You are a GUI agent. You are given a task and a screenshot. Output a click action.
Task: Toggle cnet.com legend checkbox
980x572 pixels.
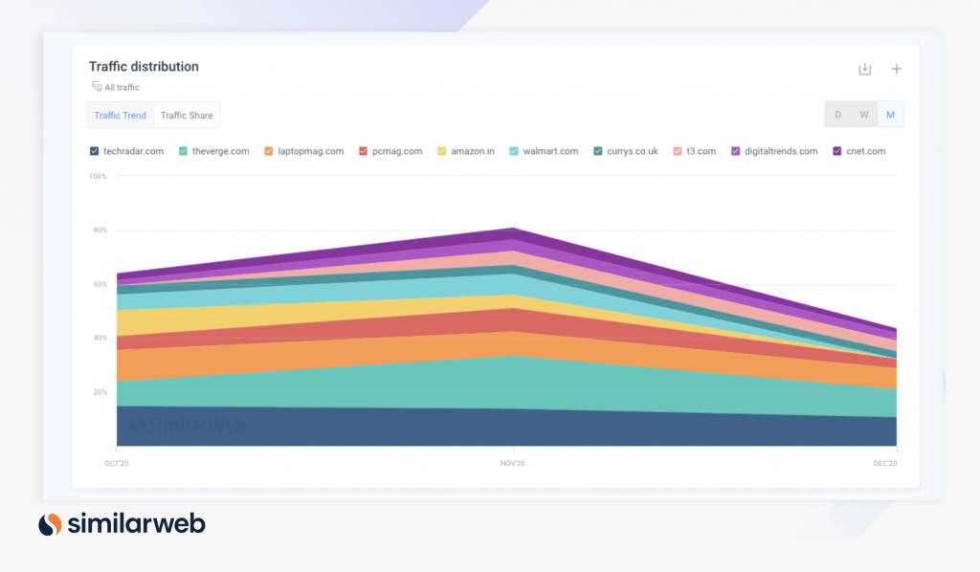(x=837, y=151)
